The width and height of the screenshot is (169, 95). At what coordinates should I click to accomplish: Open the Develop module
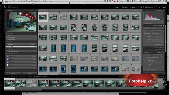[125, 7]
